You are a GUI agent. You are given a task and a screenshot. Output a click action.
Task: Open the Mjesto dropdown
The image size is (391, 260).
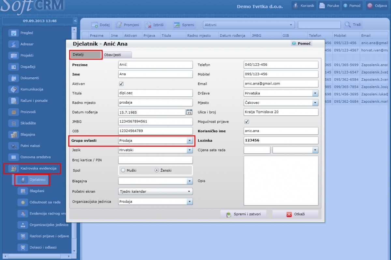[315, 103]
